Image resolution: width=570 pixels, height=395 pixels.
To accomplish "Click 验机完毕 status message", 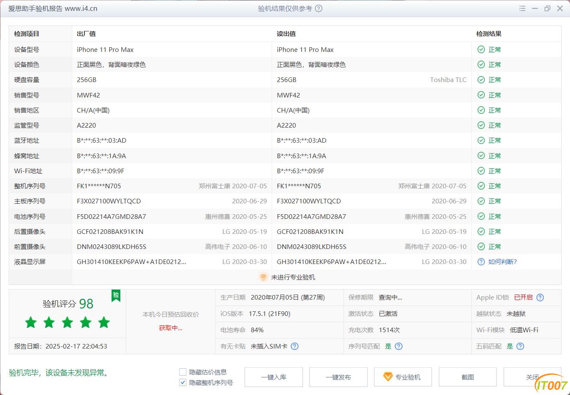I will tap(59, 372).
